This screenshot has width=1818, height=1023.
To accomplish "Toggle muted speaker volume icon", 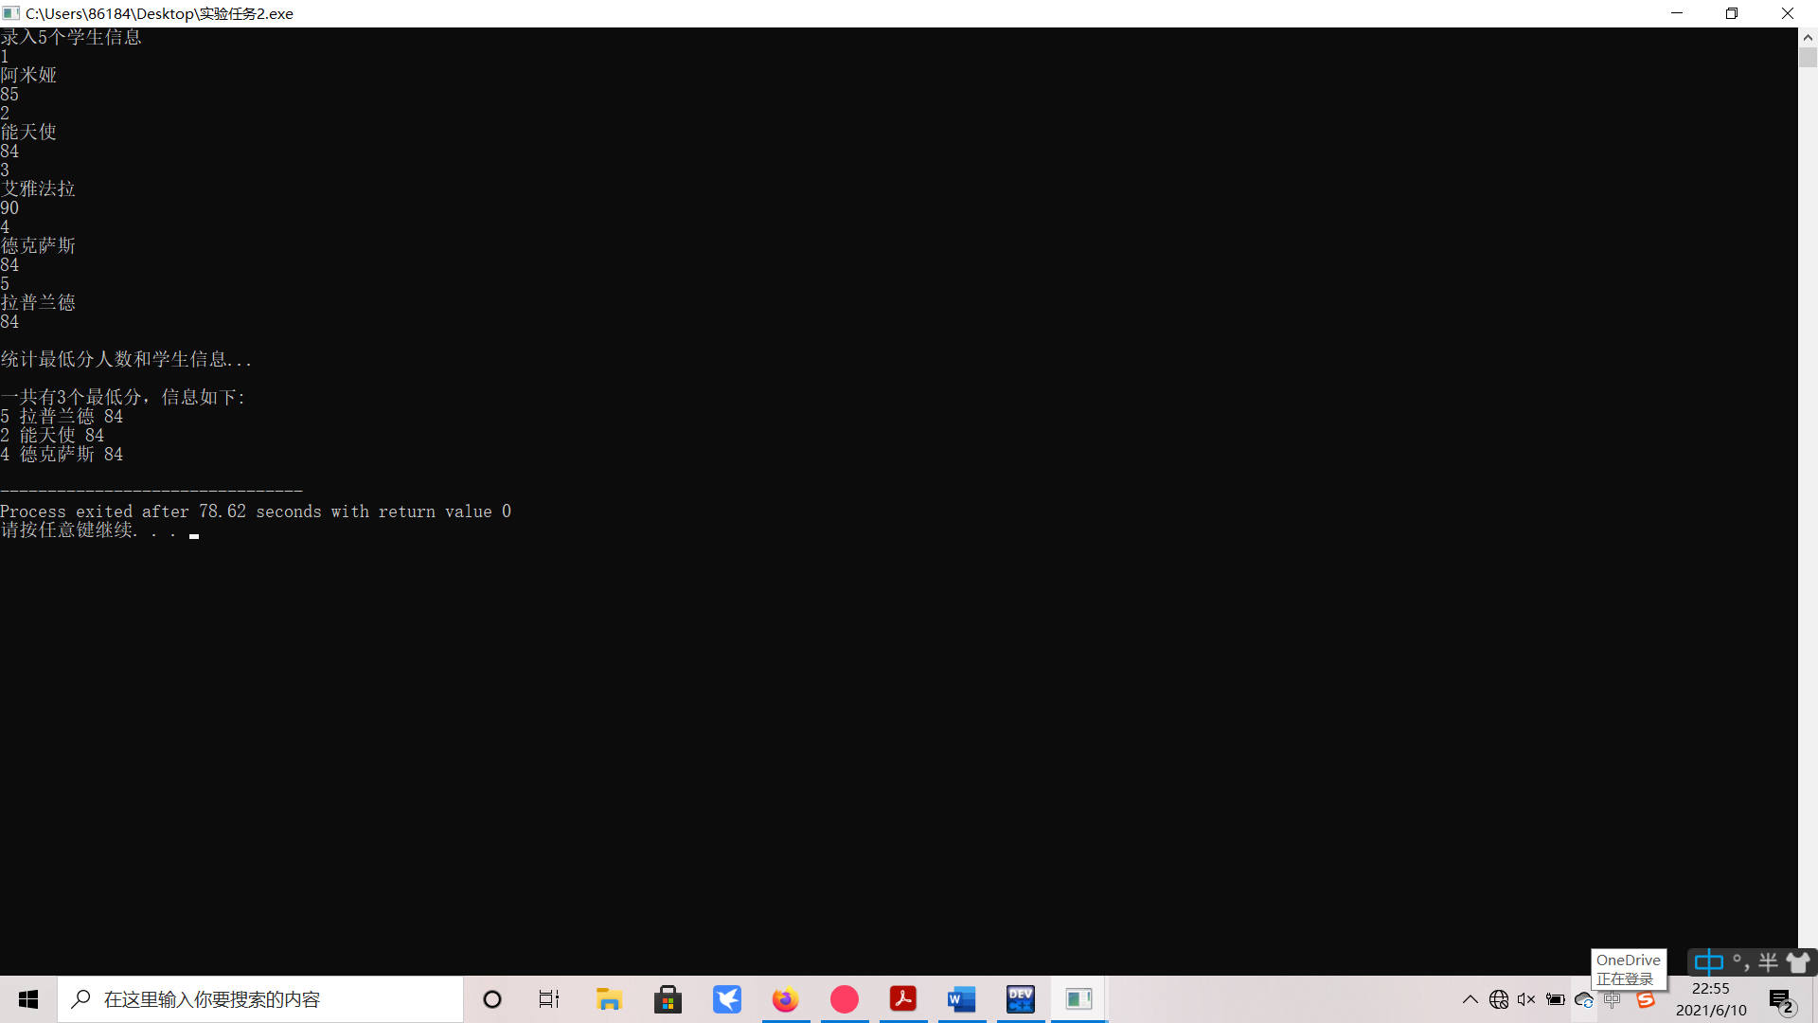I will (1526, 999).
